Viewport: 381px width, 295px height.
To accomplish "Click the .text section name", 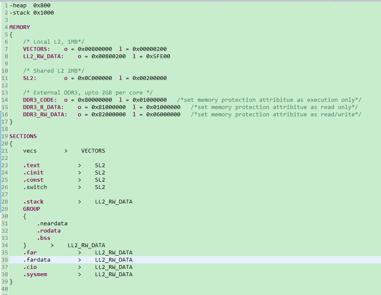I will 32,165.
